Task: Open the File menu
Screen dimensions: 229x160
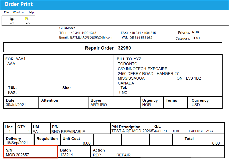Action: (x=6, y=12)
